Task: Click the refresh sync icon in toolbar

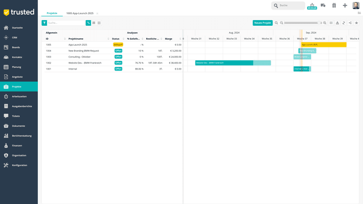Action: point(343,23)
